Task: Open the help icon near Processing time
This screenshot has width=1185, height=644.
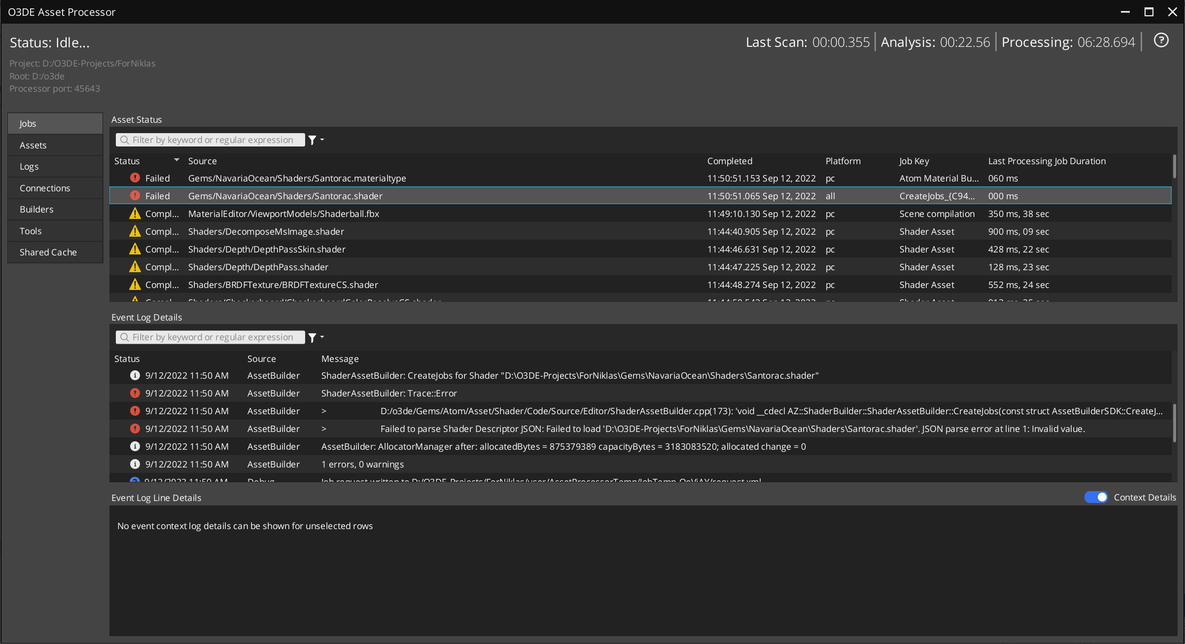Action: (1161, 40)
